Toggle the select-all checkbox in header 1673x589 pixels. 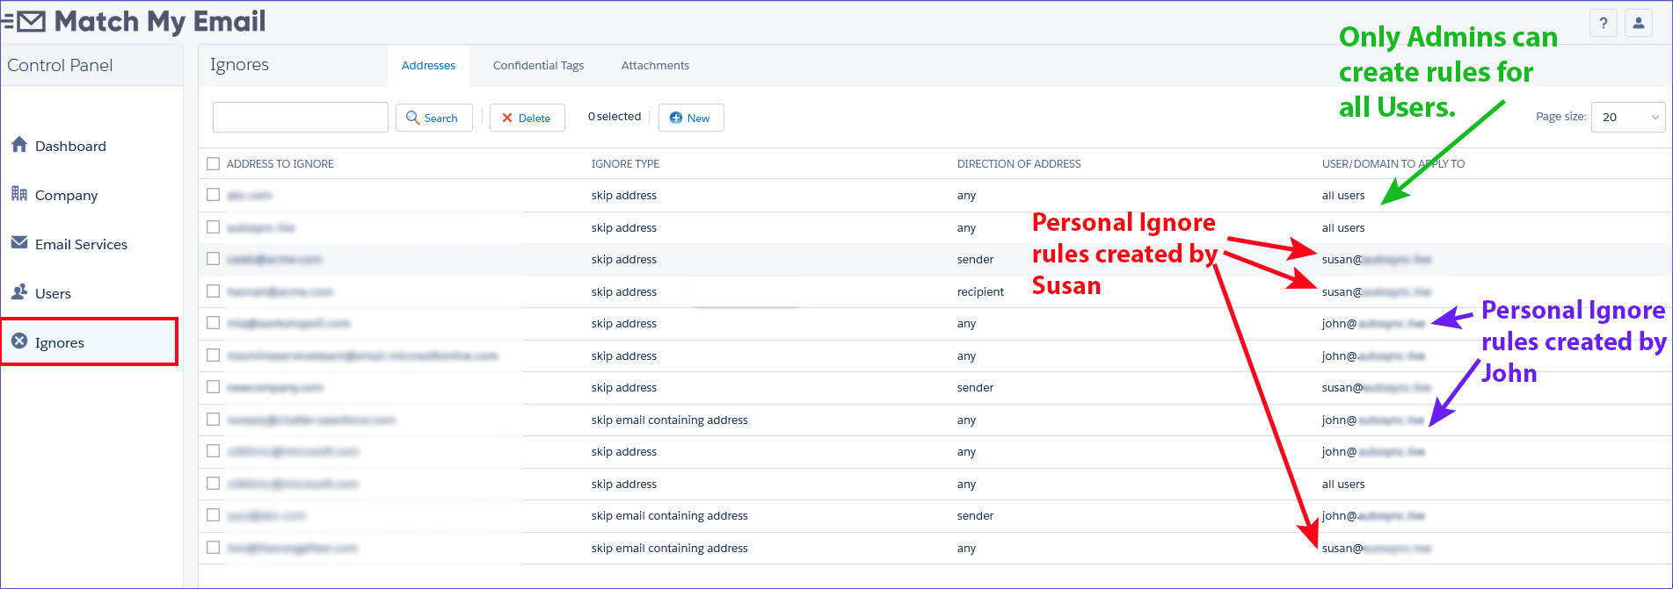[x=214, y=163]
